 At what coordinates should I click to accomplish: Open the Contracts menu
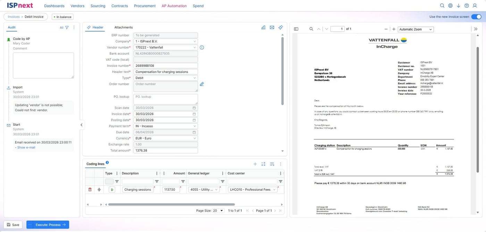coord(120,6)
